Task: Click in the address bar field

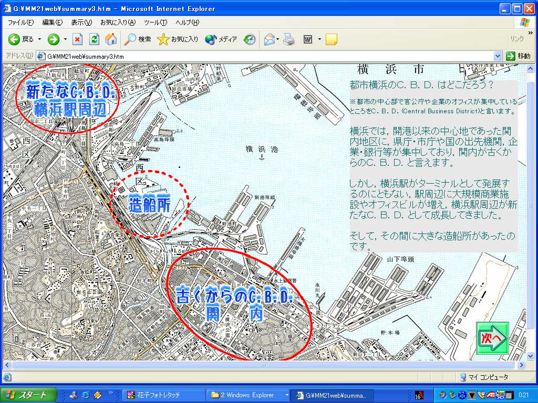Action: (270, 56)
